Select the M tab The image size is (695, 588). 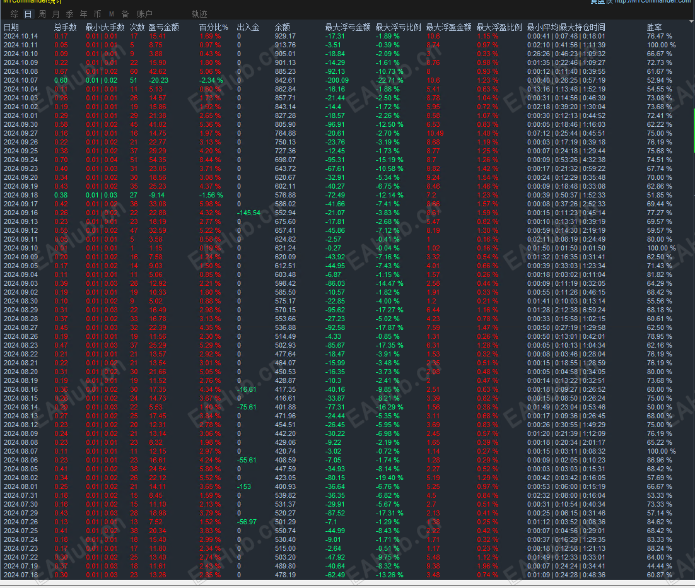tap(111, 14)
